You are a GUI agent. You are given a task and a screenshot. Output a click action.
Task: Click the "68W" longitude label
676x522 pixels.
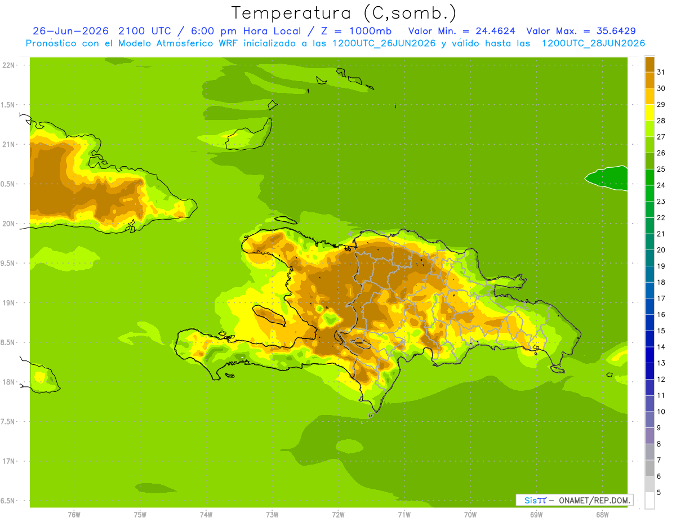click(x=602, y=515)
